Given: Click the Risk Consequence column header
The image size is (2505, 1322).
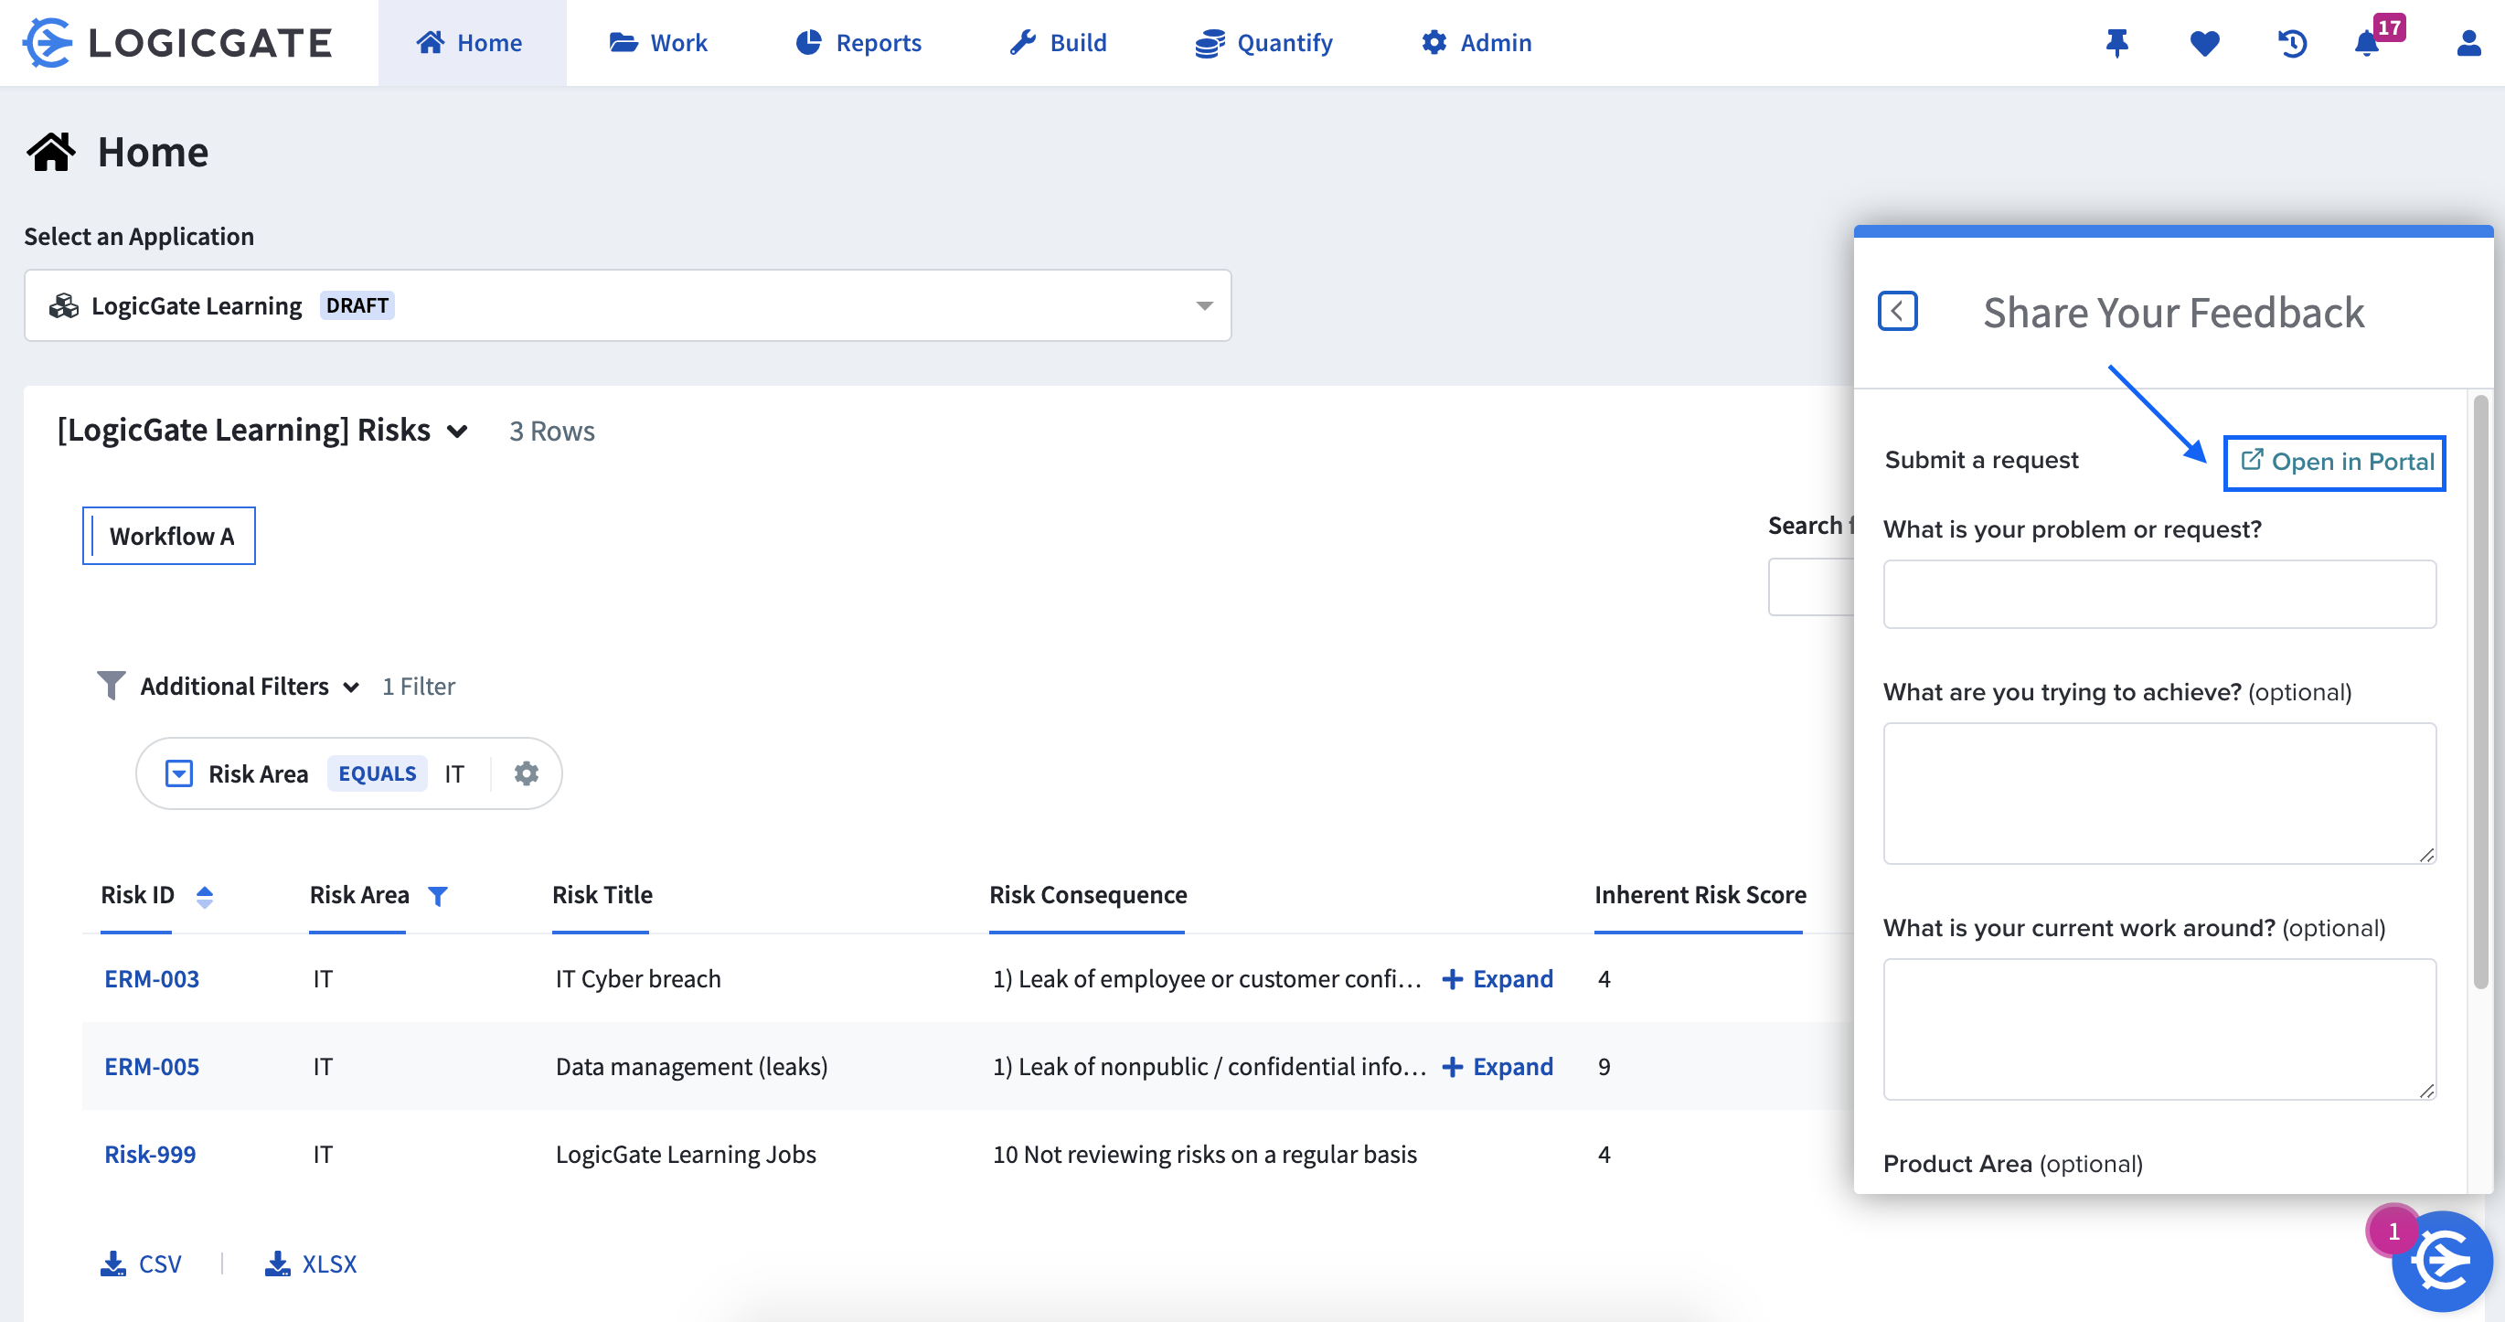Looking at the screenshot, I should click(x=1088, y=895).
